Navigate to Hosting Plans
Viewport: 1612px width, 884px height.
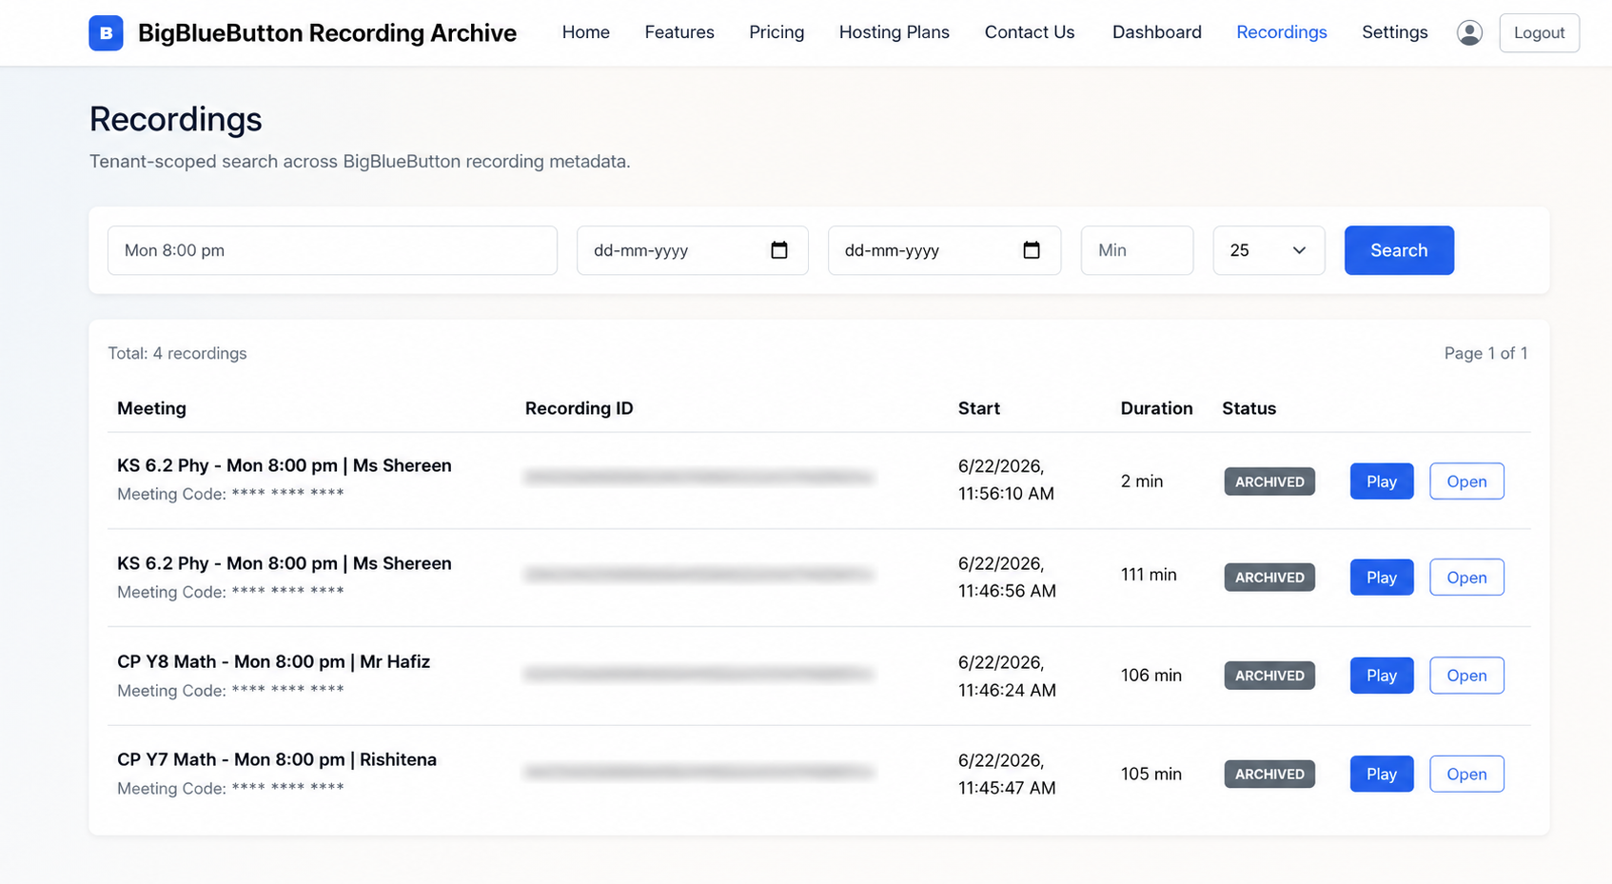[894, 32]
